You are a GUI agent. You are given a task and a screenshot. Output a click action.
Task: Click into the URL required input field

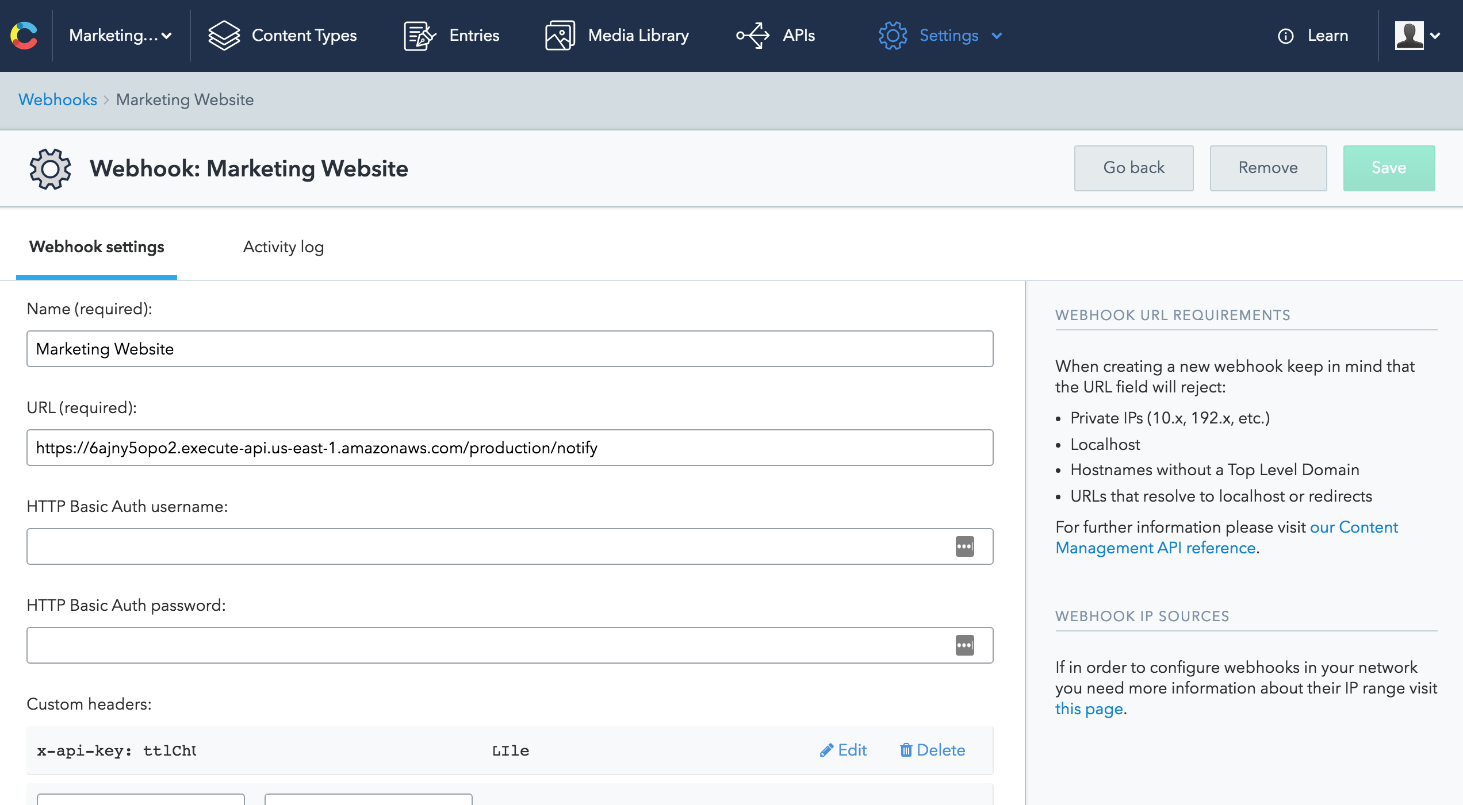(510, 448)
